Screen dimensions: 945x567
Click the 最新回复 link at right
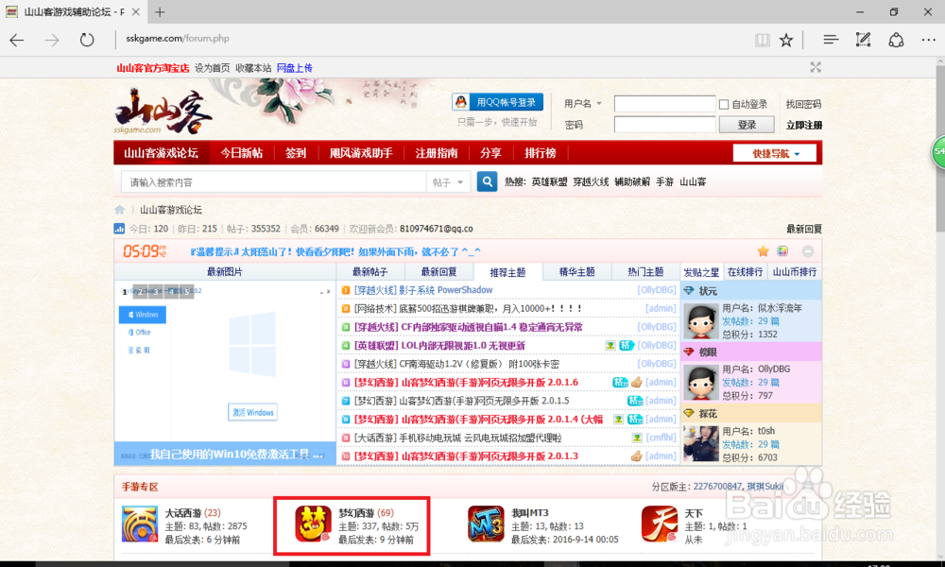tap(804, 229)
